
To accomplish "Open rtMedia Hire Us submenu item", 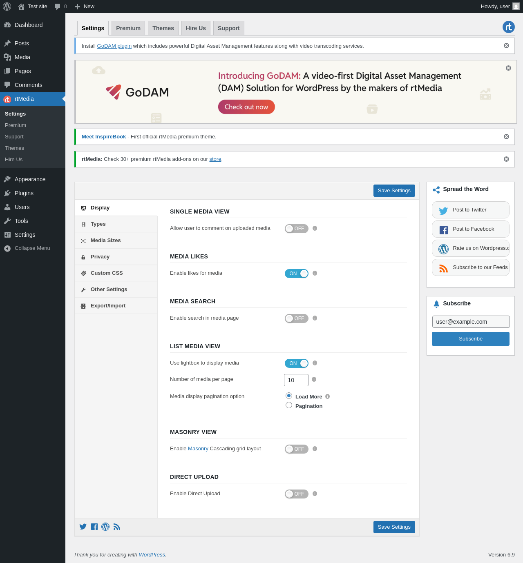I will 14,160.
